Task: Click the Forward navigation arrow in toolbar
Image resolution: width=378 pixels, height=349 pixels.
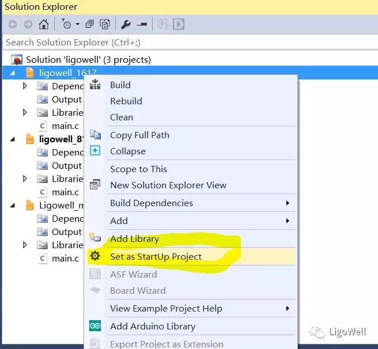Action: [28, 24]
